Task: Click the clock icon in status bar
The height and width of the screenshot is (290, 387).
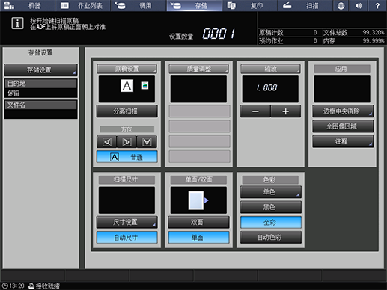Action: click(4, 286)
